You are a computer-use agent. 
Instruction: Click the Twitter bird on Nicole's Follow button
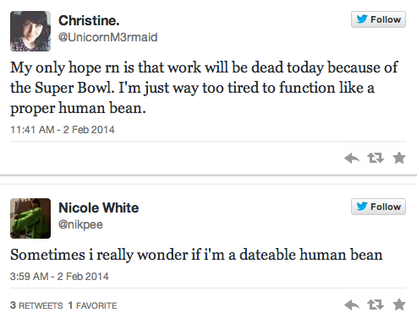click(362, 207)
